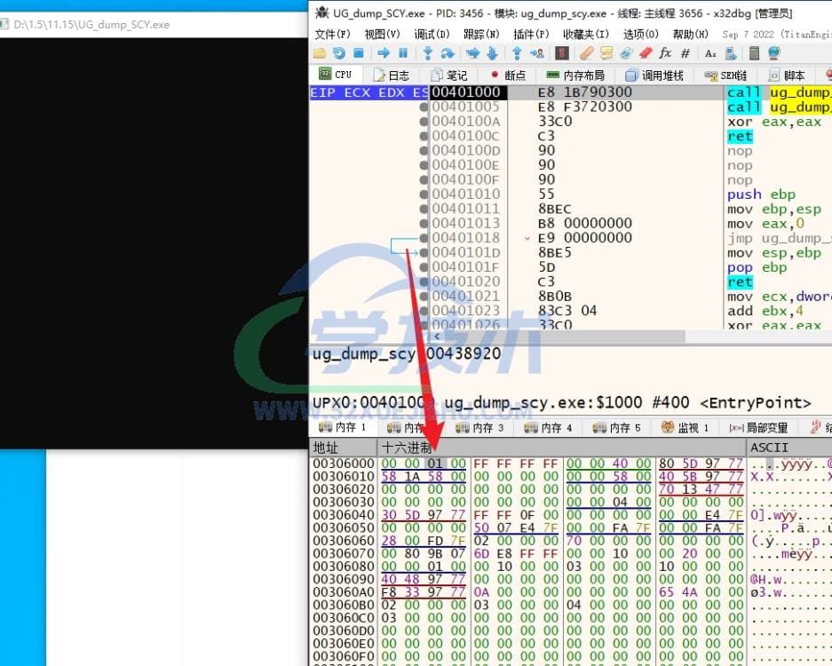Restart the debugged program via toolbar
The image size is (832, 666).
[x=338, y=53]
